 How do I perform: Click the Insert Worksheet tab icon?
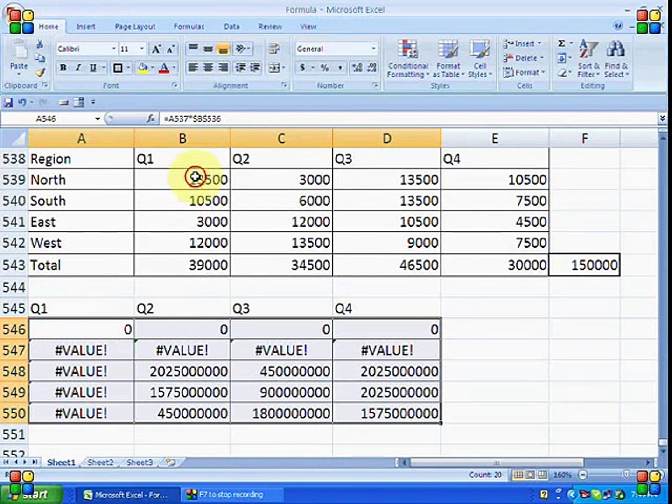[170, 462]
